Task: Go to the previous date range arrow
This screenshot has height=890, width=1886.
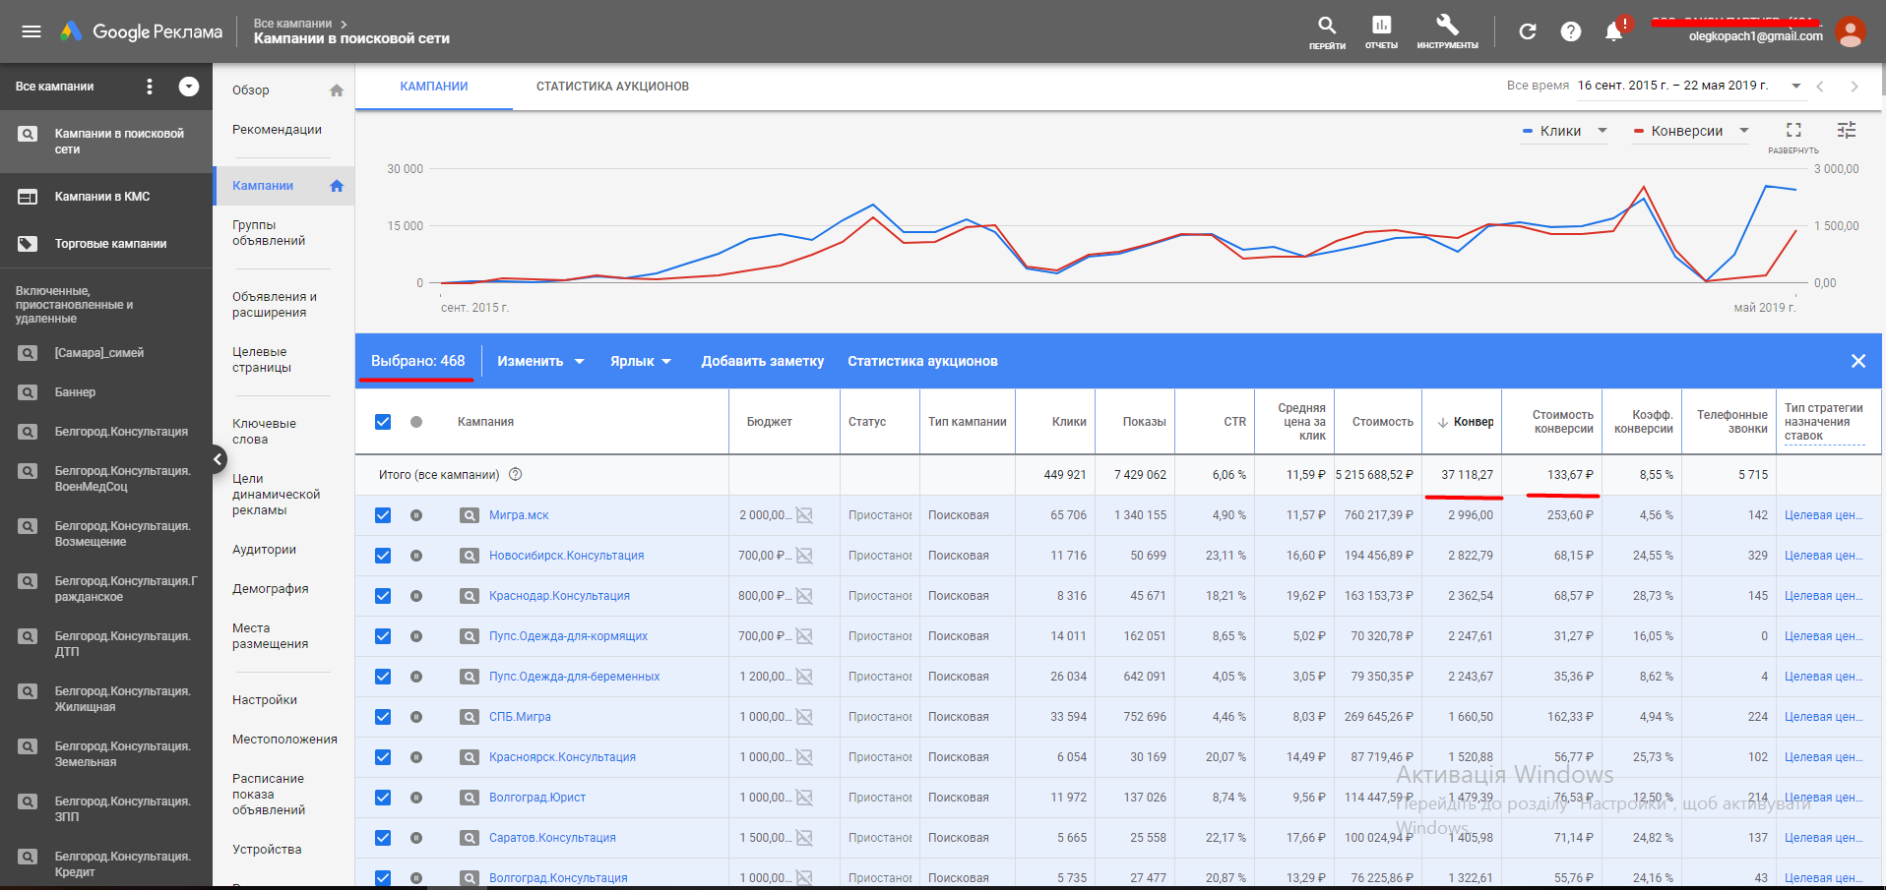Action: 1820,87
